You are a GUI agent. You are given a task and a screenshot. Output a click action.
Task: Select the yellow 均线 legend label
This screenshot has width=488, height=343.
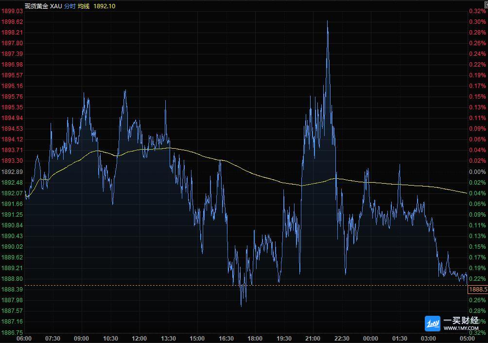pos(84,6)
